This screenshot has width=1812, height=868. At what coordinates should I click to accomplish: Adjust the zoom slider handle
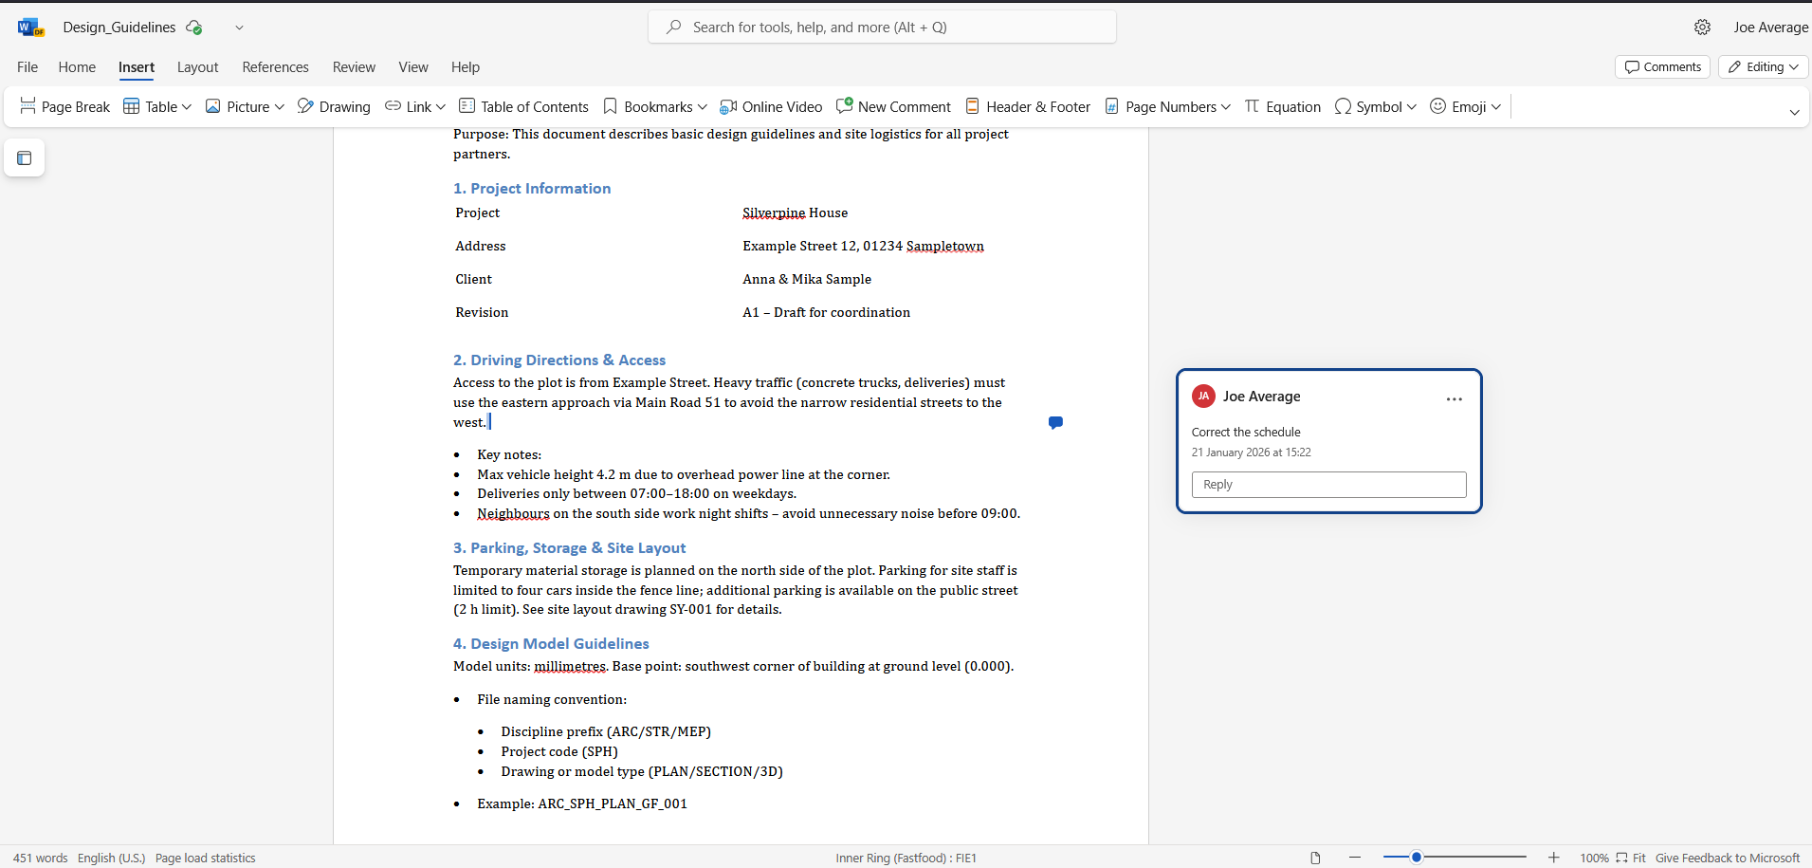tap(1416, 858)
